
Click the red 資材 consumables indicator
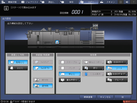tap(130, 102)
